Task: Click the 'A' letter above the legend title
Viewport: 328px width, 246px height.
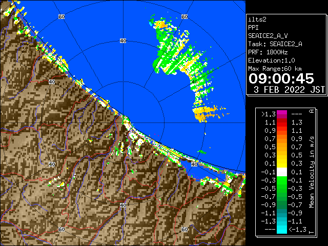Action: point(312,111)
